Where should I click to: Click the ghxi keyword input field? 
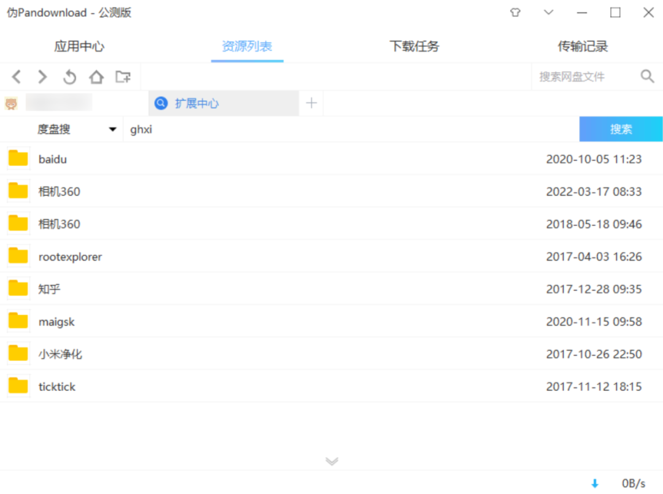coord(246,129)
